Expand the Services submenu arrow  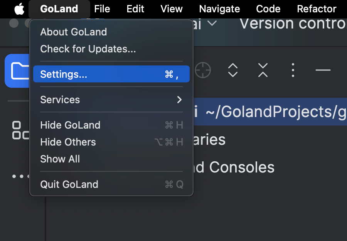[x=179, y=99]
